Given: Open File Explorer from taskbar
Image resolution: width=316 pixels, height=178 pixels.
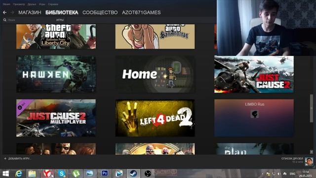Looking at the screenshot, I should tap(32, 174).
